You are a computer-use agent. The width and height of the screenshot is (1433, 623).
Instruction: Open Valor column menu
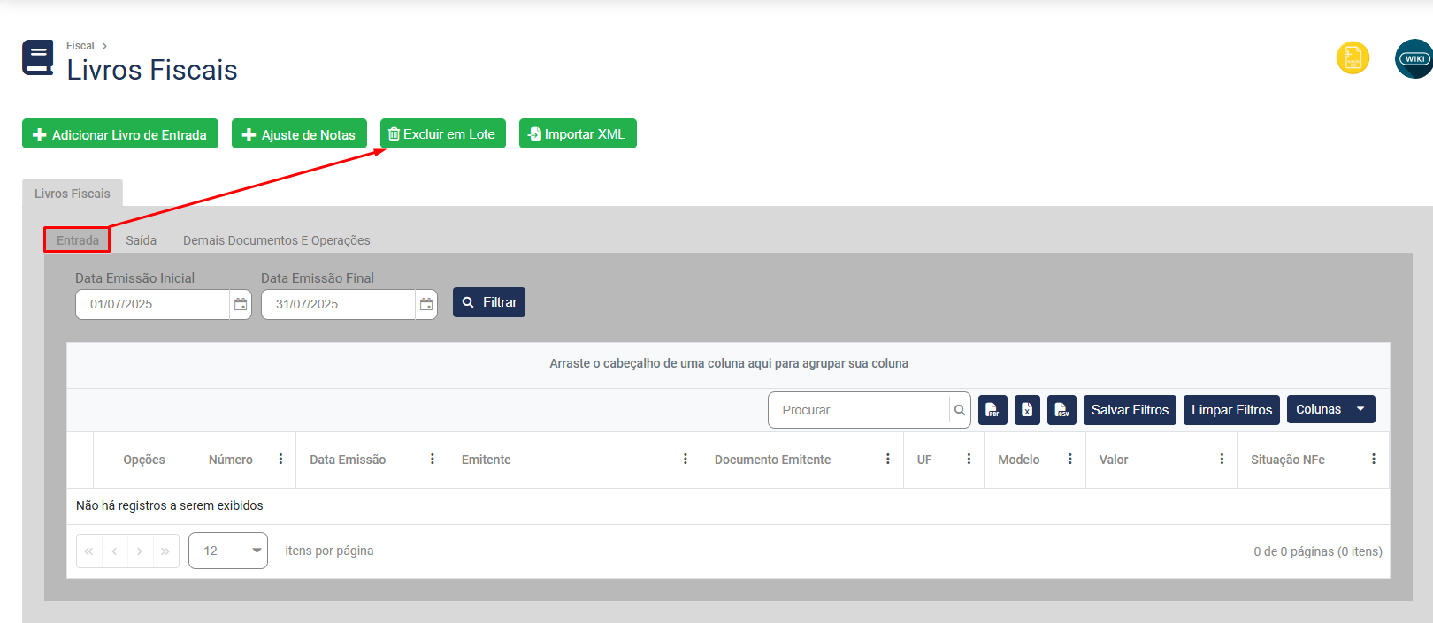[x=1222, y=459]
